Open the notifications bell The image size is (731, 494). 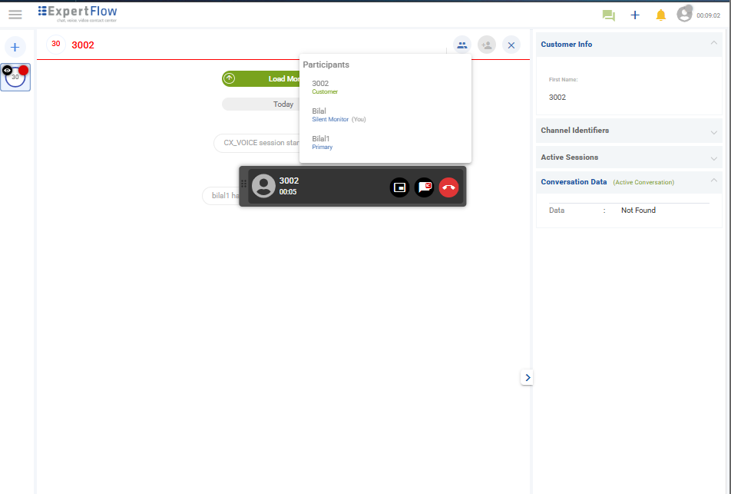pos(660,15)
